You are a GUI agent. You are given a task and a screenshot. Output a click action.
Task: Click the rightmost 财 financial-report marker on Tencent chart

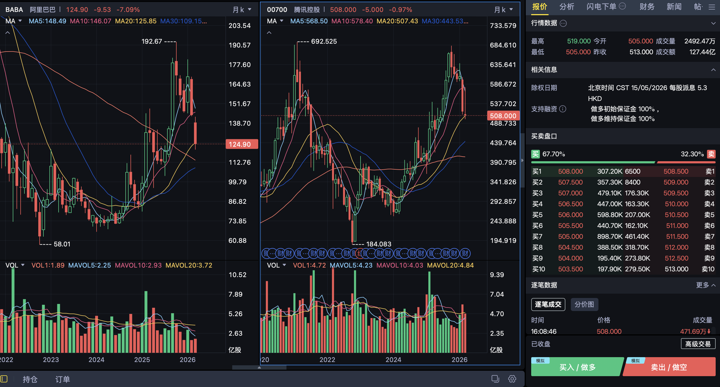pos(465,254)
